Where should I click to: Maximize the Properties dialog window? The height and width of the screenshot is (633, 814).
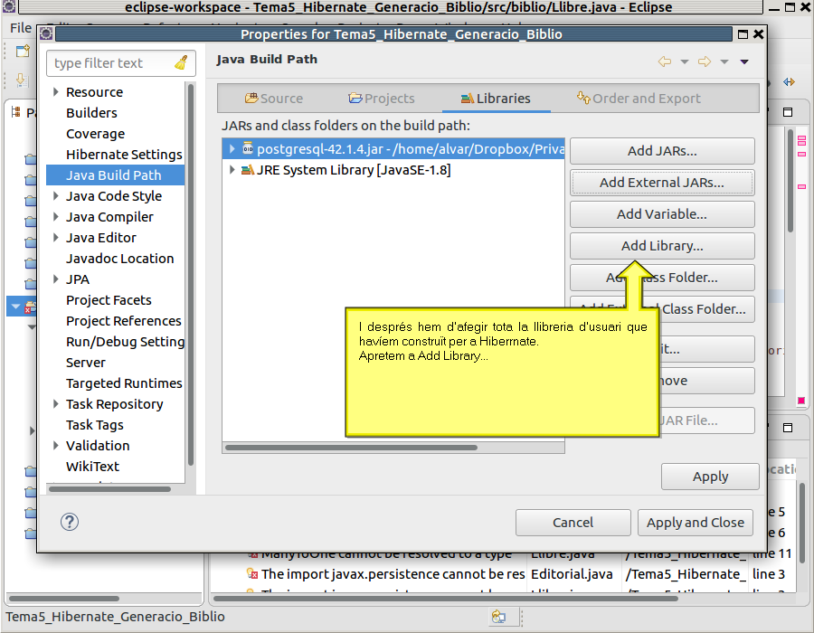[743, 34]
